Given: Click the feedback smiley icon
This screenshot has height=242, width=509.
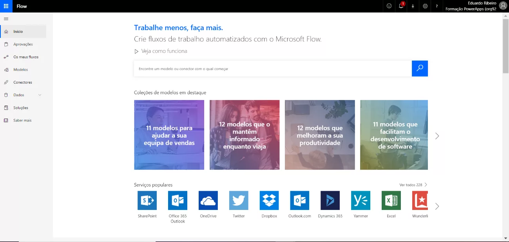Looking at the screenshot, I should coord(389,6).
